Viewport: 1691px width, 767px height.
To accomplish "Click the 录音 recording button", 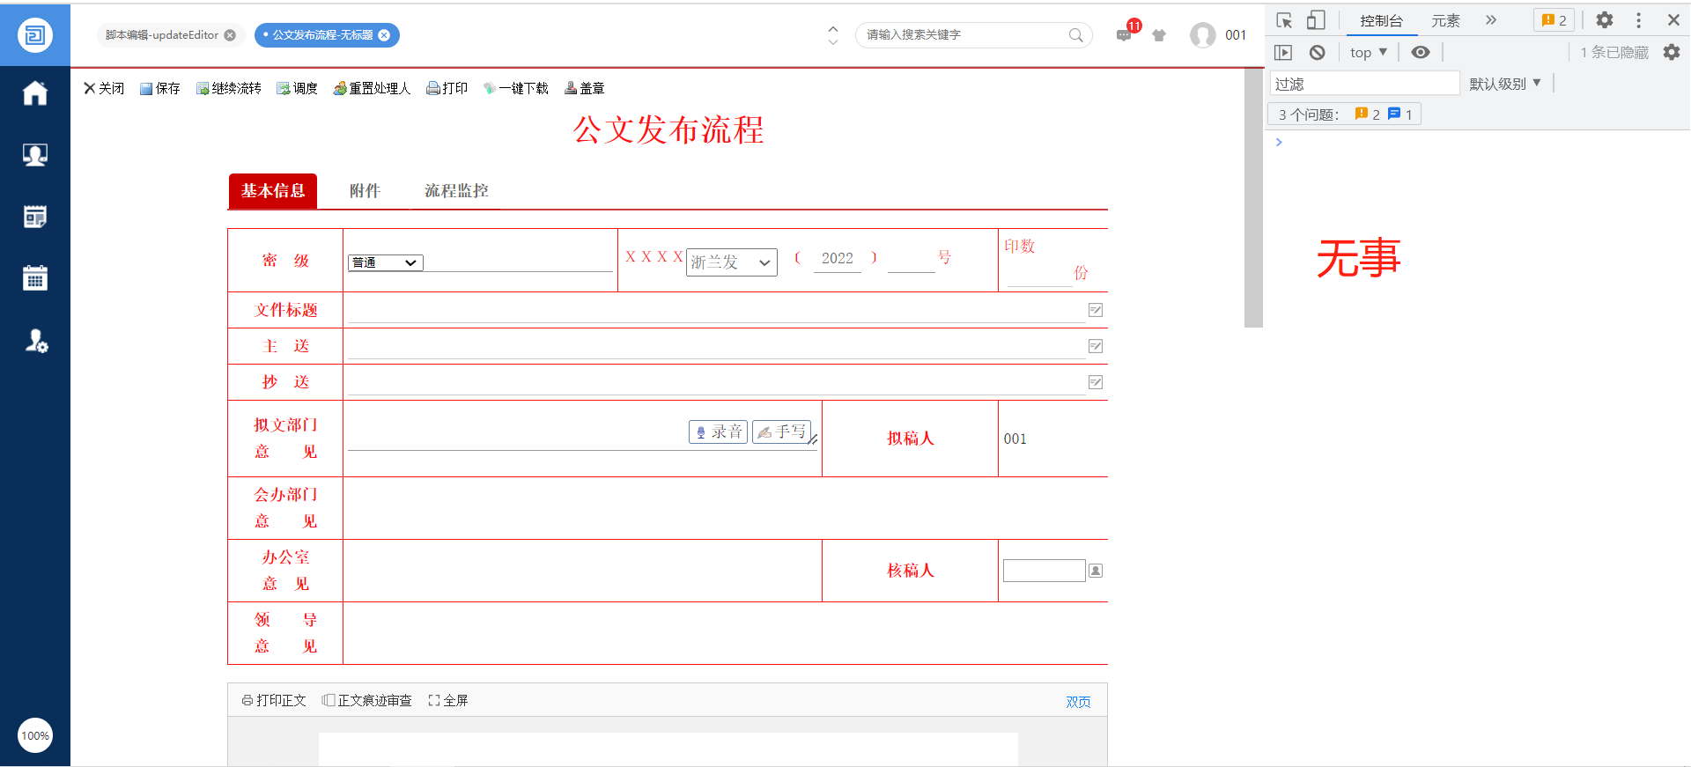I will (718, 431).
